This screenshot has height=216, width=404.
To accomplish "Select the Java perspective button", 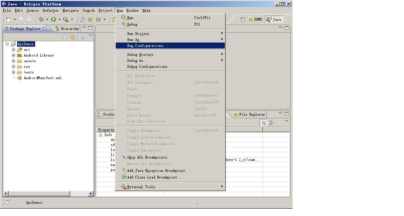I will (274, 20).
